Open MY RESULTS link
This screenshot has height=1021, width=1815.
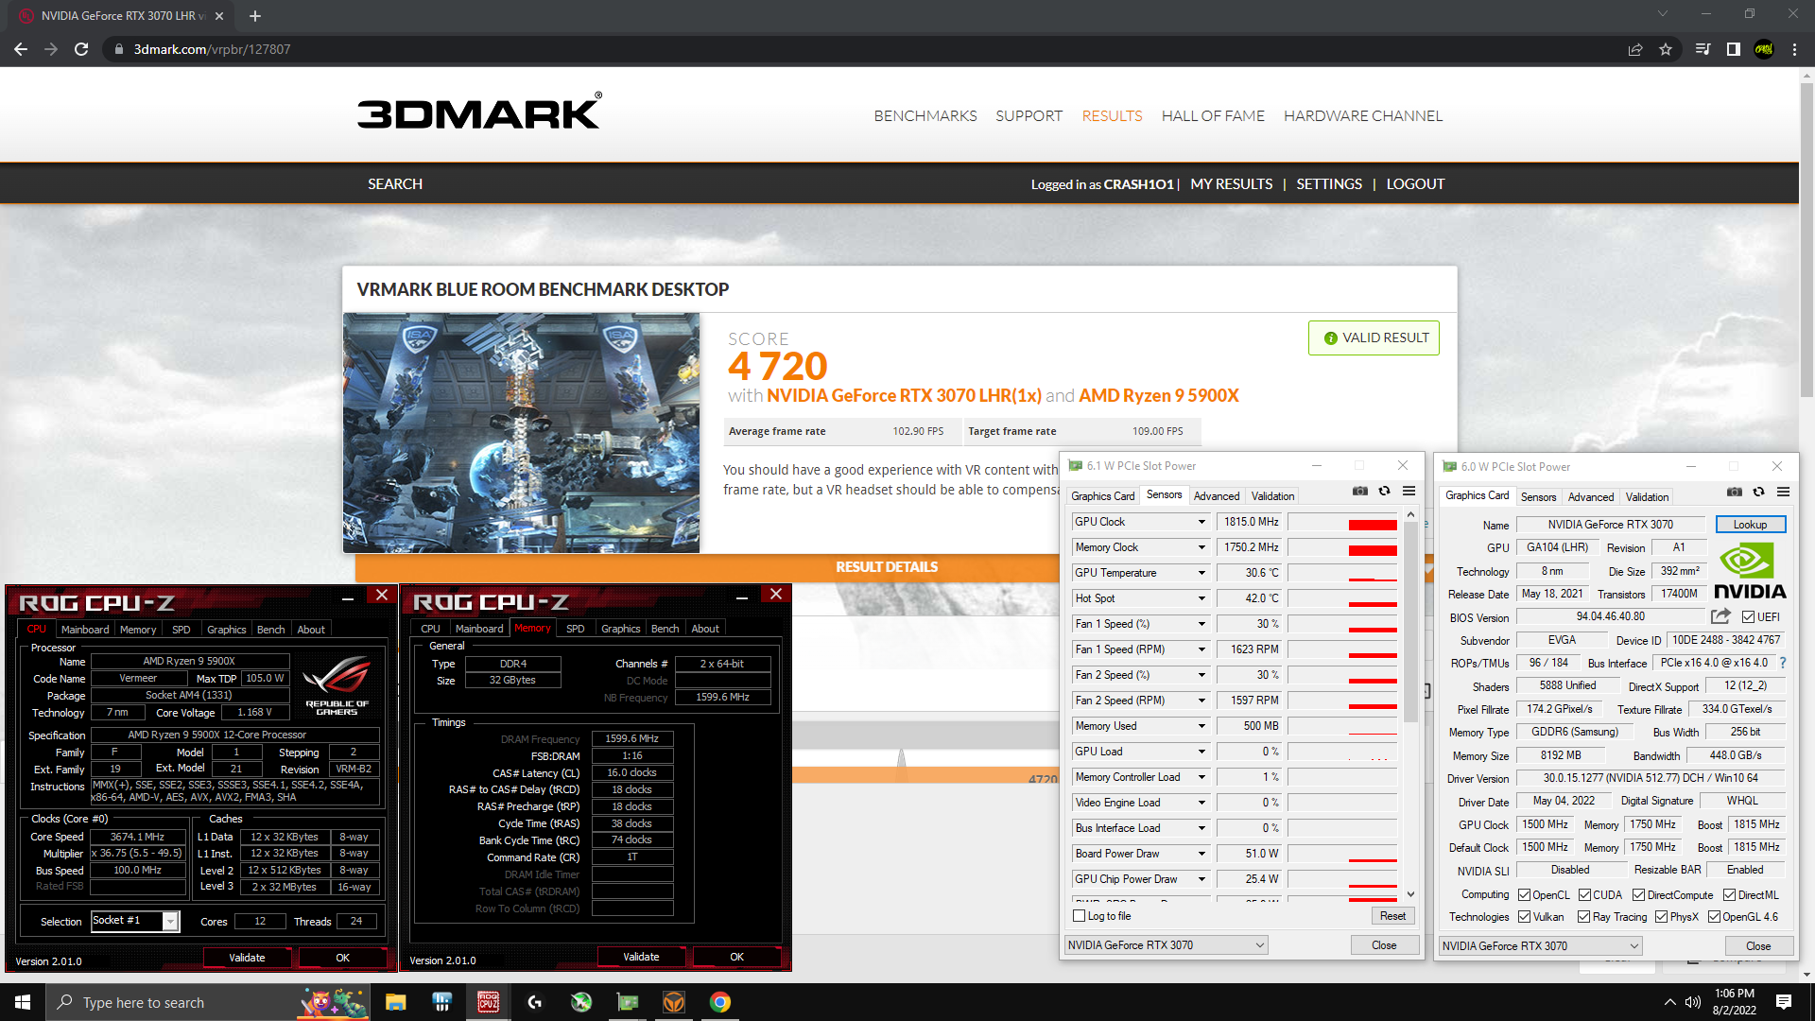(x=1231, y=184)
